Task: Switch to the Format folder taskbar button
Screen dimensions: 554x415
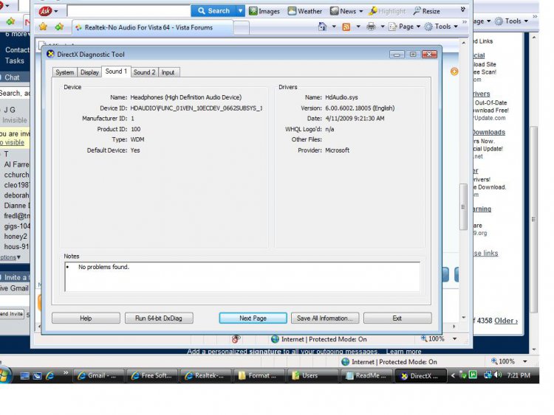Action: (x=260, y=376)
